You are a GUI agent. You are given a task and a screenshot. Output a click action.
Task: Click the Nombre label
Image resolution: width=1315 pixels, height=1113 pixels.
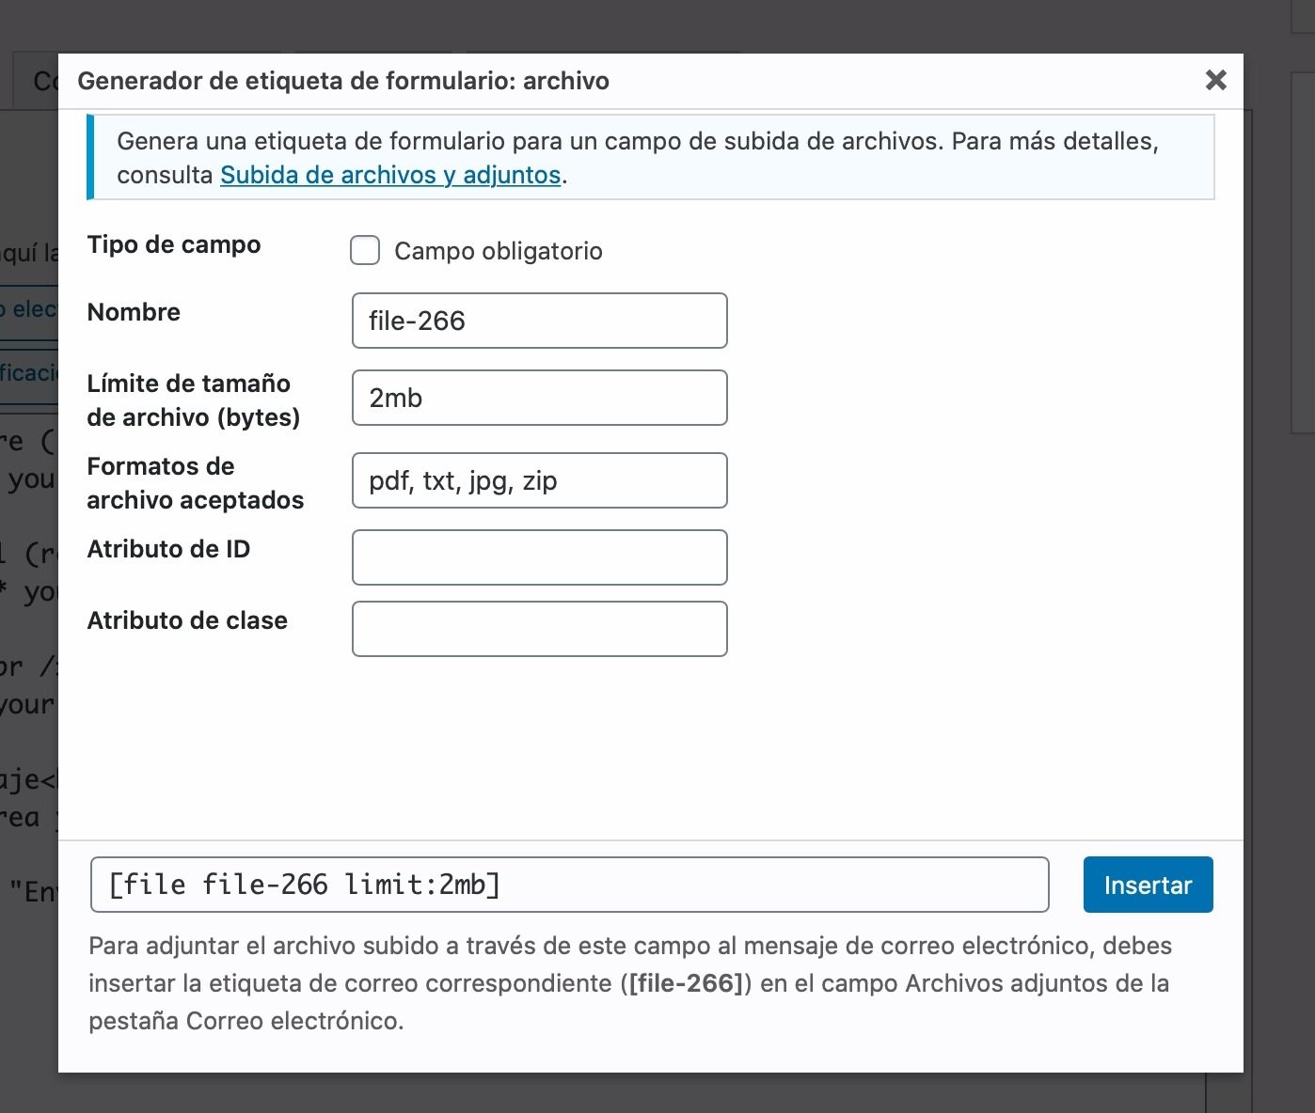click(134, 312)
